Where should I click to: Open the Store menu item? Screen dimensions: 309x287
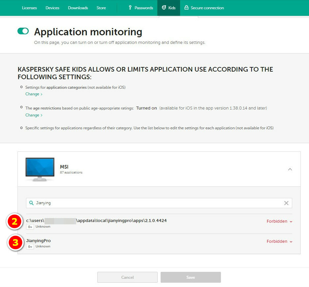(x=101, y=8)
